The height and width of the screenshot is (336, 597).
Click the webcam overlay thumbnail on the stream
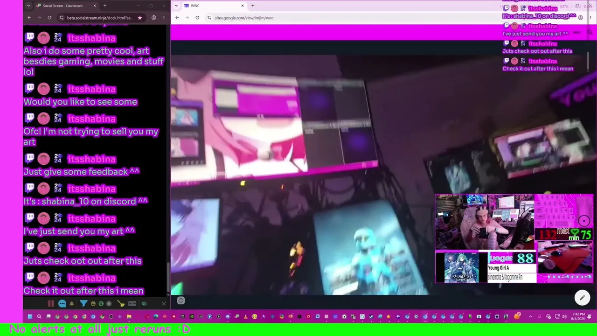click(485, 223)
